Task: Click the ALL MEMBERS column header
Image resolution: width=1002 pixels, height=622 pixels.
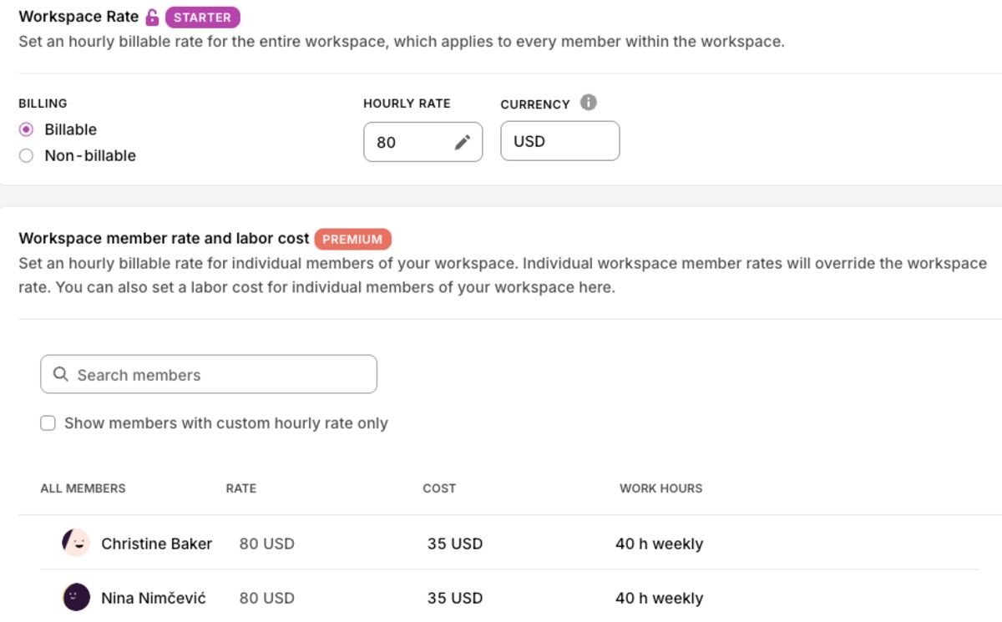Action: (x=83, y=488)
